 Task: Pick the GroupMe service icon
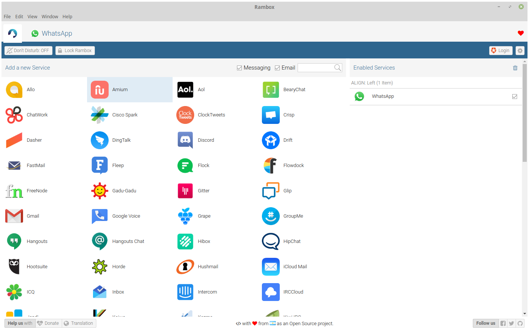pyautogui.click(x=271, y=216)
